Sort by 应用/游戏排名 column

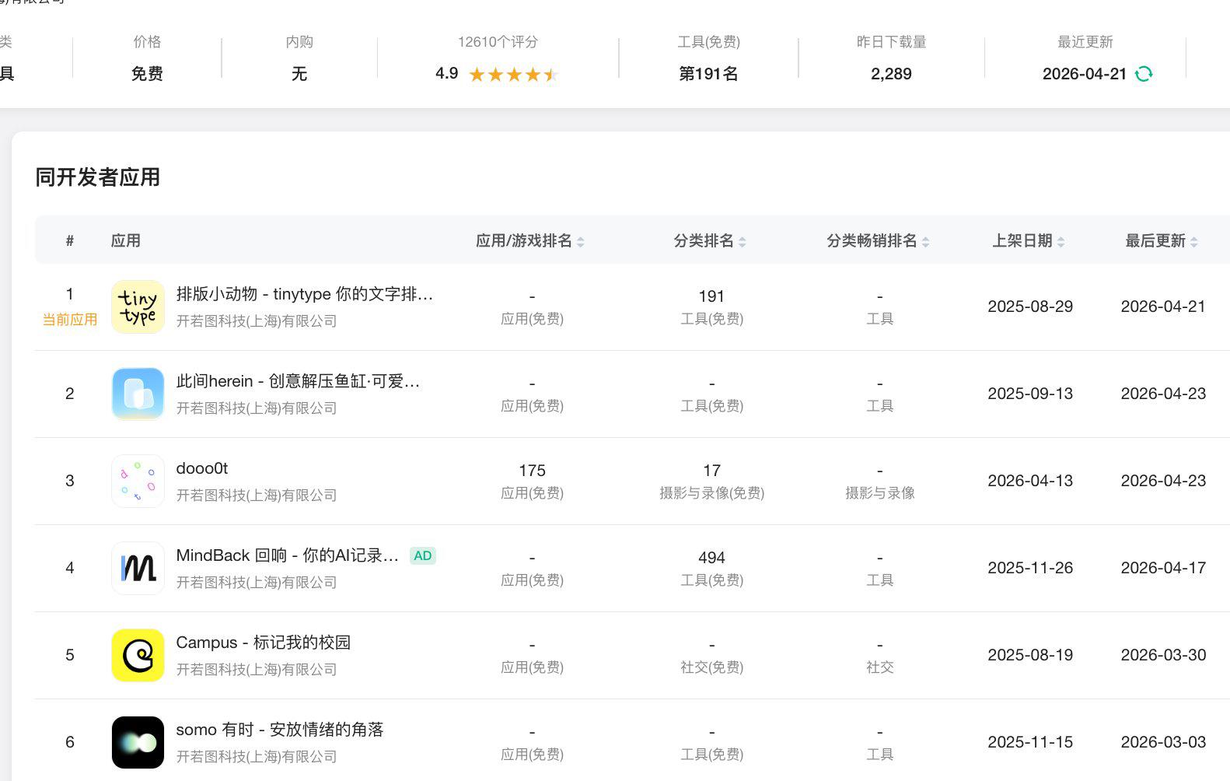click(x=529, y=241)
